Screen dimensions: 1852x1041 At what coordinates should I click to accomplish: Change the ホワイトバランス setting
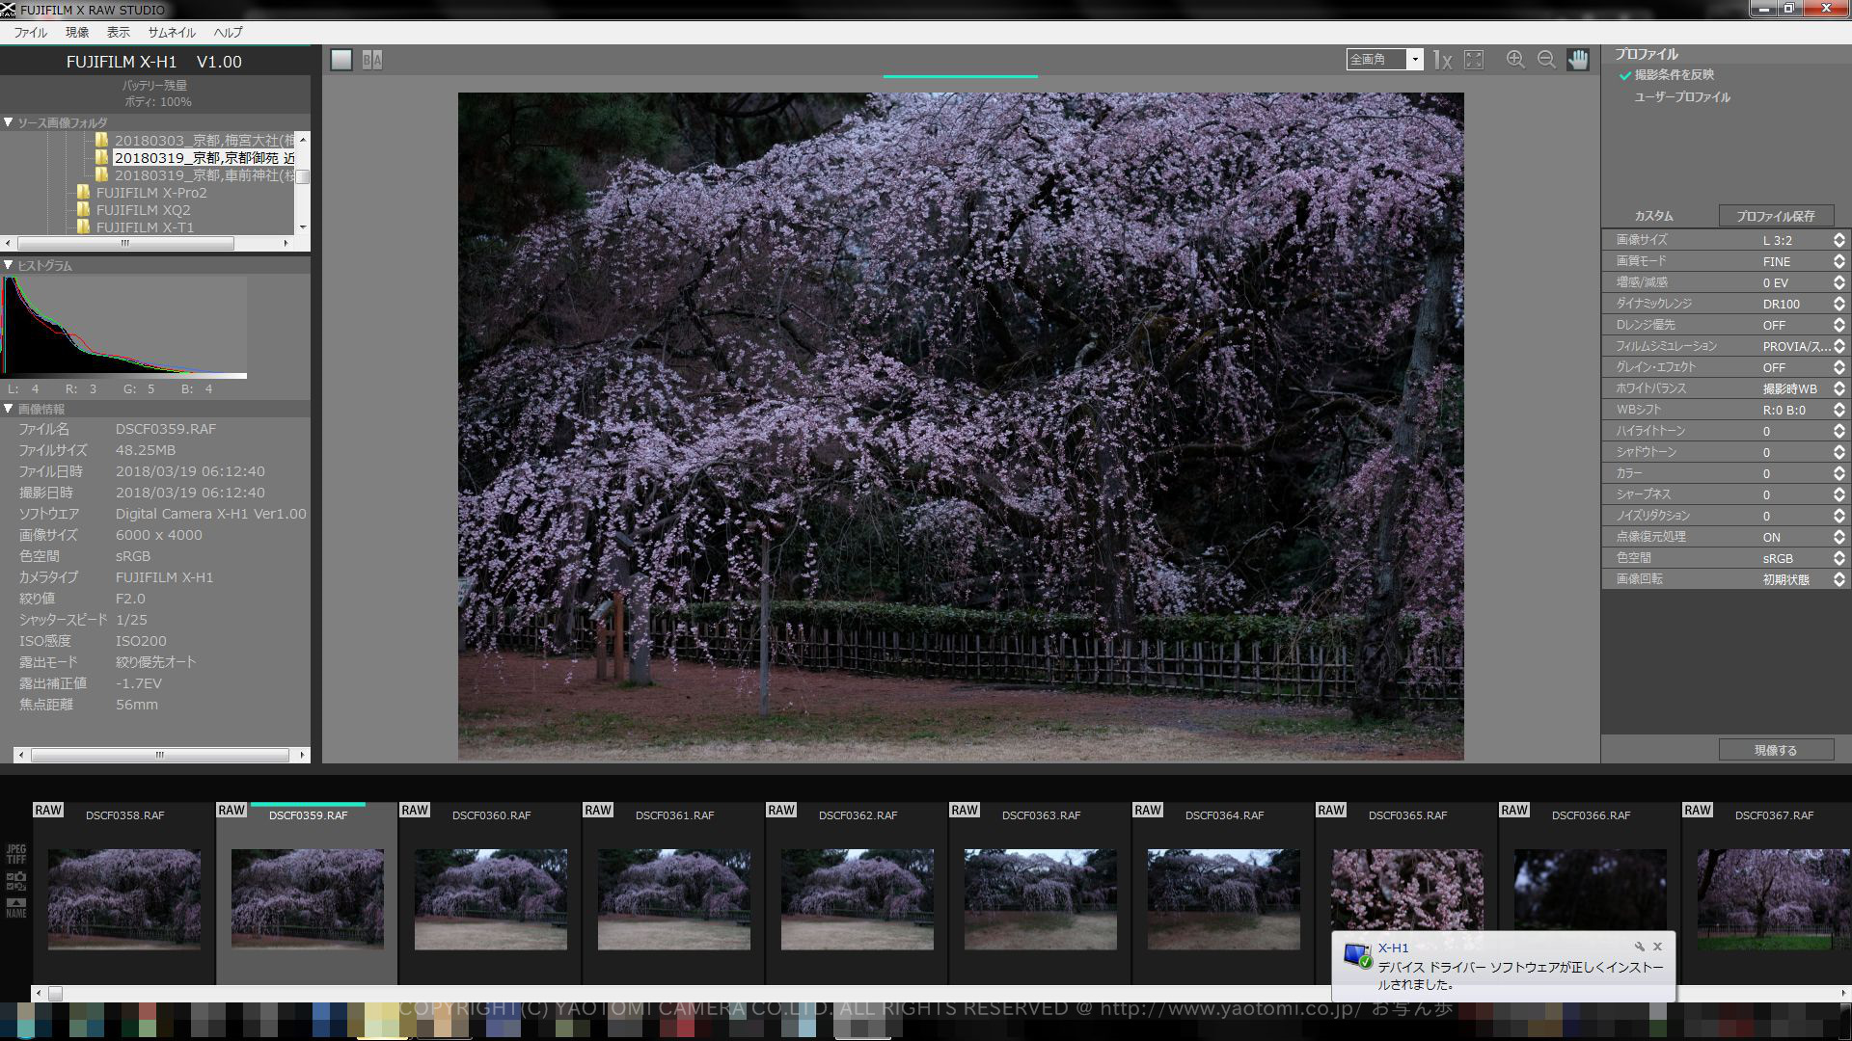pyautogui.click(x=1727, y=388)
